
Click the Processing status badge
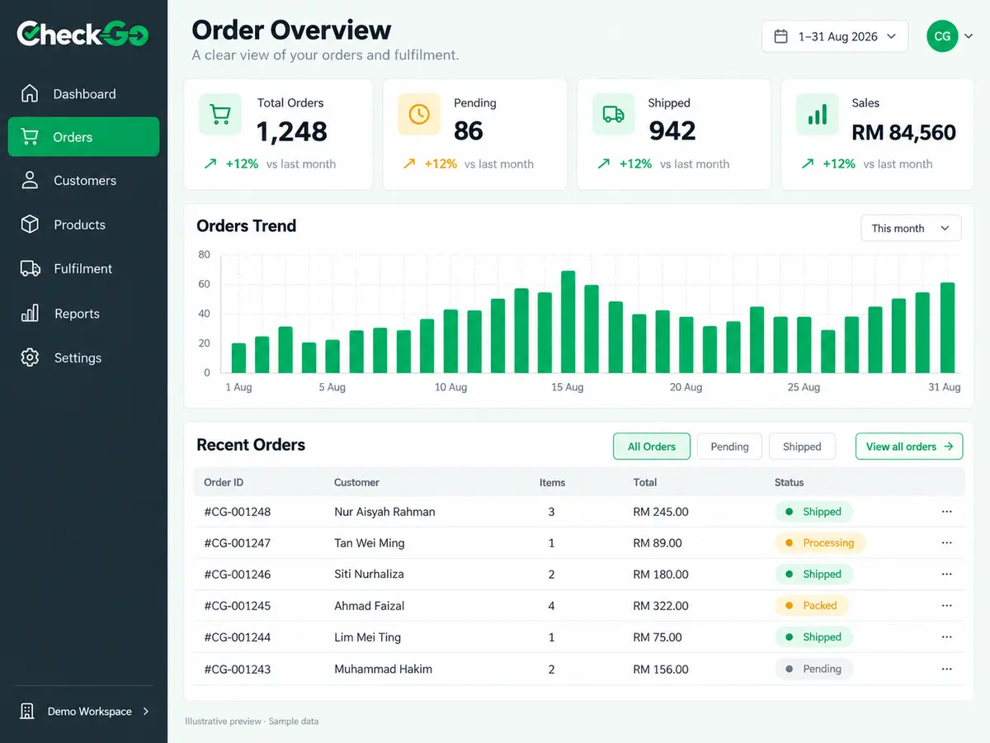point(820,542)
